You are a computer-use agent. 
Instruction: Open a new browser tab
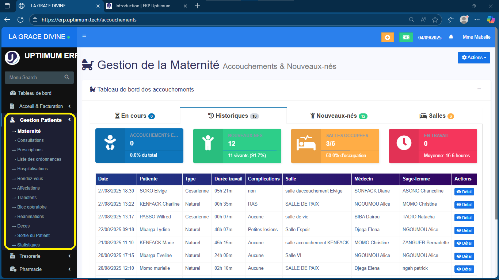click(197, 6)
